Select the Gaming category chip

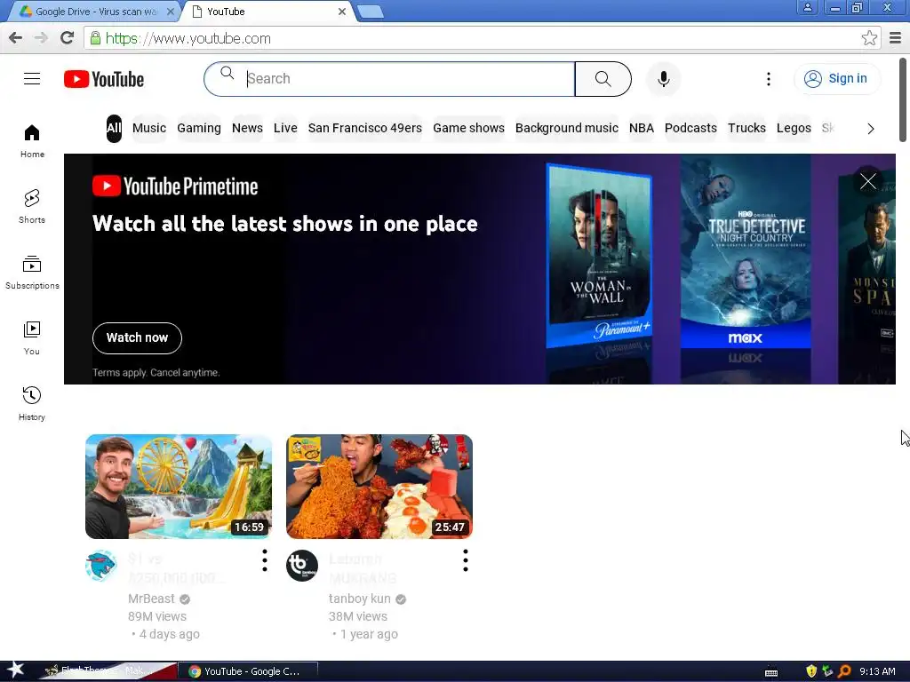pyautogui.click(x=198, y=128)
